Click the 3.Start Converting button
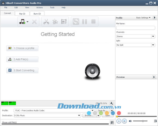Image resolution: width=158 pixels, height=126 pixels. pos(22,70)
